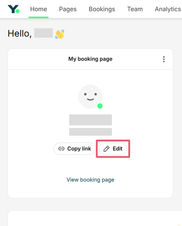Click the green status dot on avatar
182x226 pixels.
100,106
